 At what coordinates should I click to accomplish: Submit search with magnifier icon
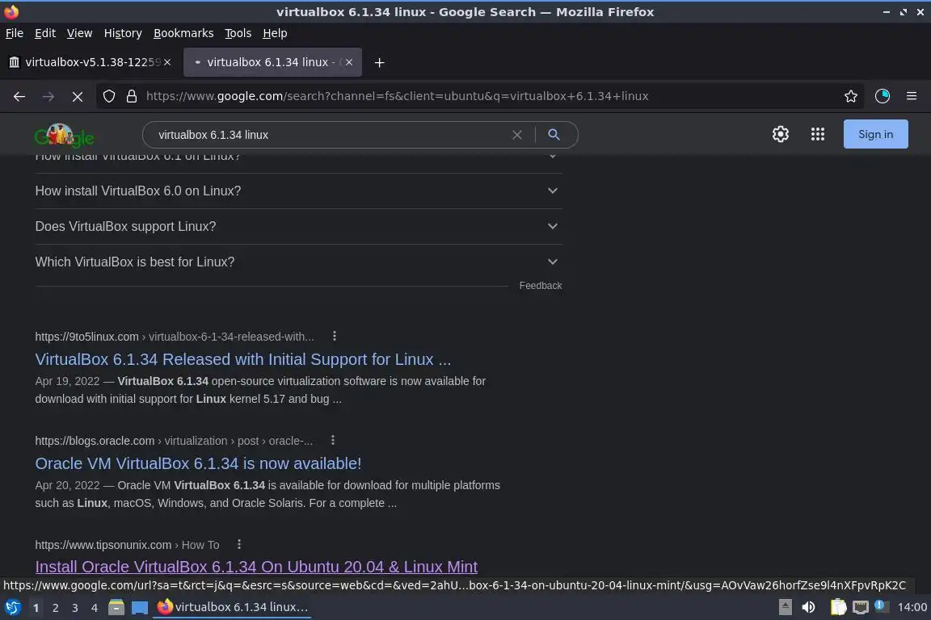coord(554,136)
